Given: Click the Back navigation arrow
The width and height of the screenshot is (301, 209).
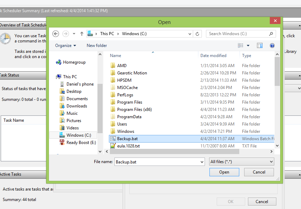Looking at the screenshot, I should click(x=56, y=34).
